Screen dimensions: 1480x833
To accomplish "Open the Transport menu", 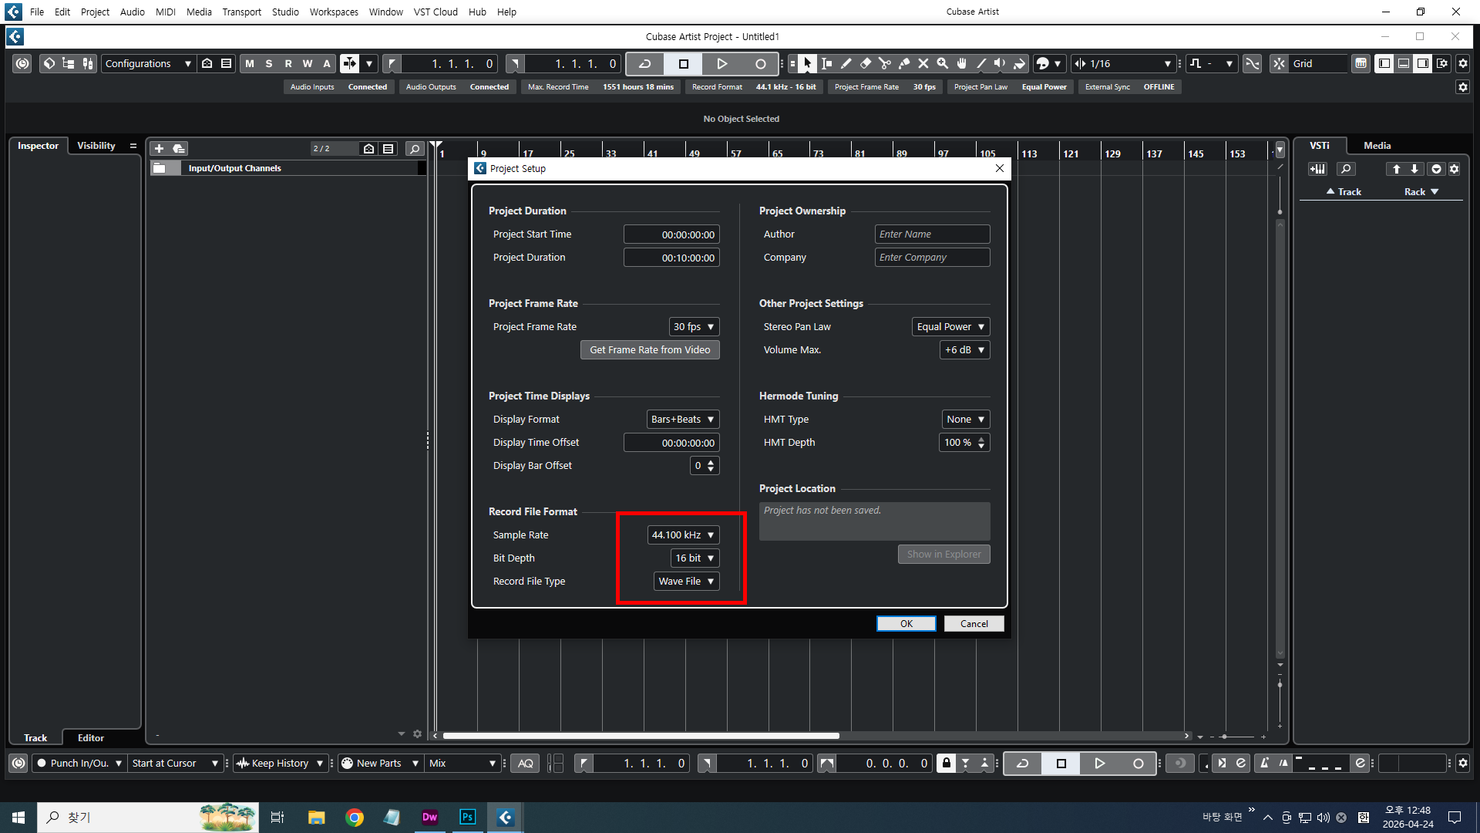I will (x=241, y=12).
